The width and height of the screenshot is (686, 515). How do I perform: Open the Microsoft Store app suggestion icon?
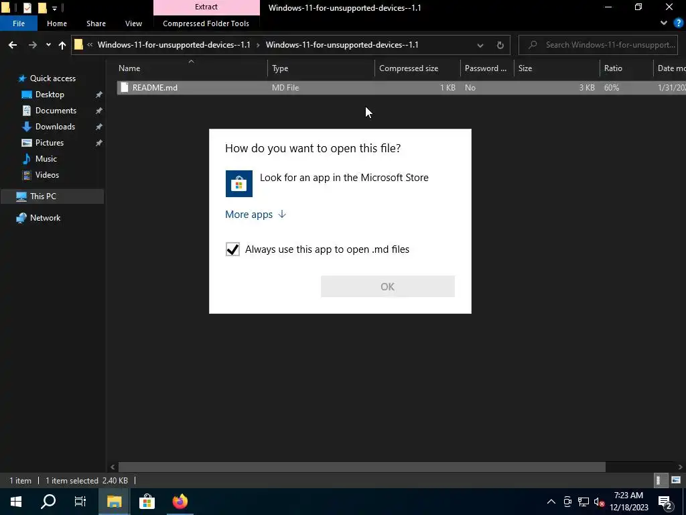tap(239, 184)
